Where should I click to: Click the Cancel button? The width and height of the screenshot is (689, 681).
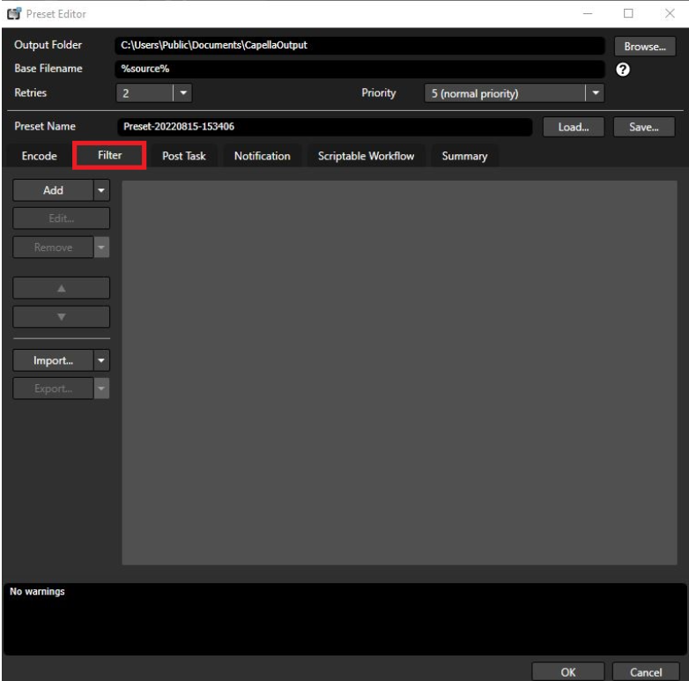click(646, 672)
